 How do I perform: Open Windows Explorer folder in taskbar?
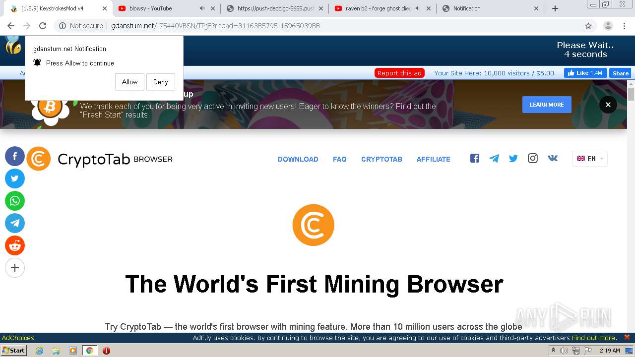(x=56, y=351)
